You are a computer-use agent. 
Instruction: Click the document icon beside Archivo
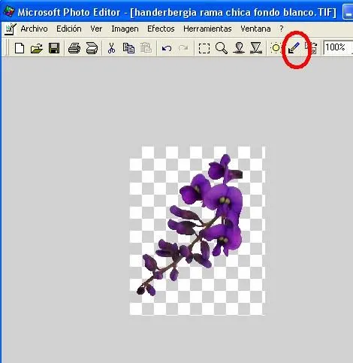tap(11, 29)
